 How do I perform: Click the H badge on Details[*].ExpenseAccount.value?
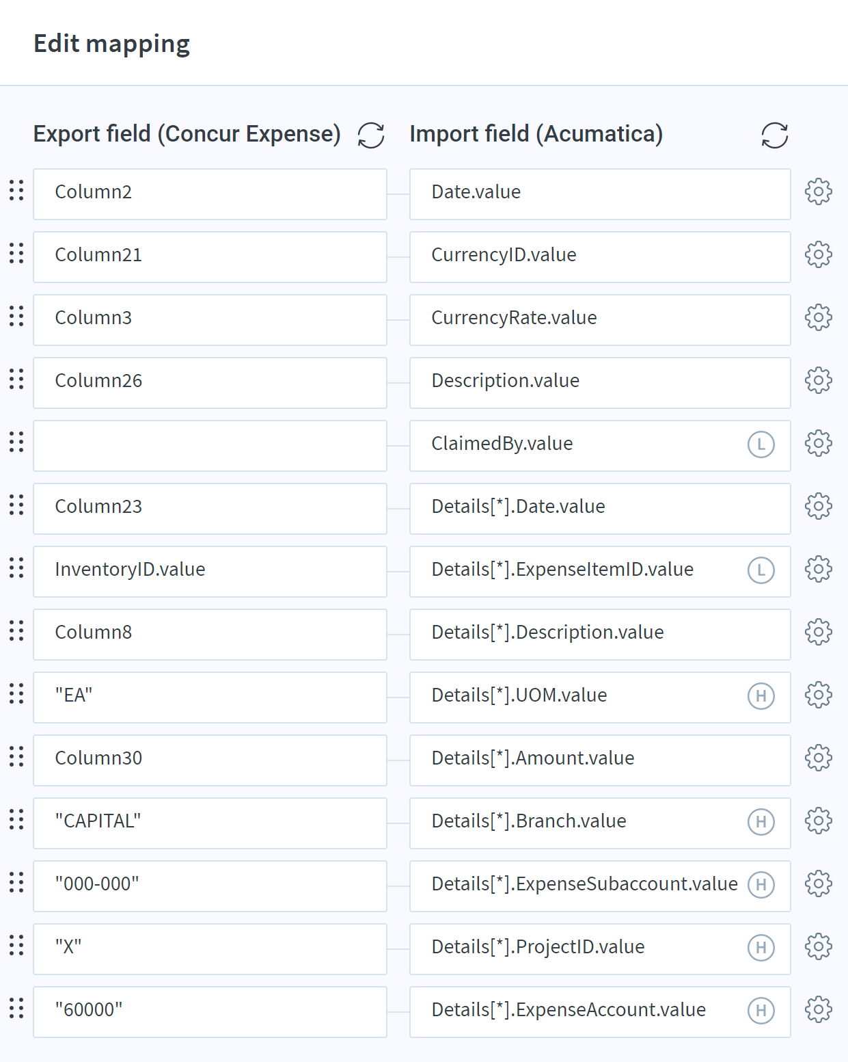761,1011
